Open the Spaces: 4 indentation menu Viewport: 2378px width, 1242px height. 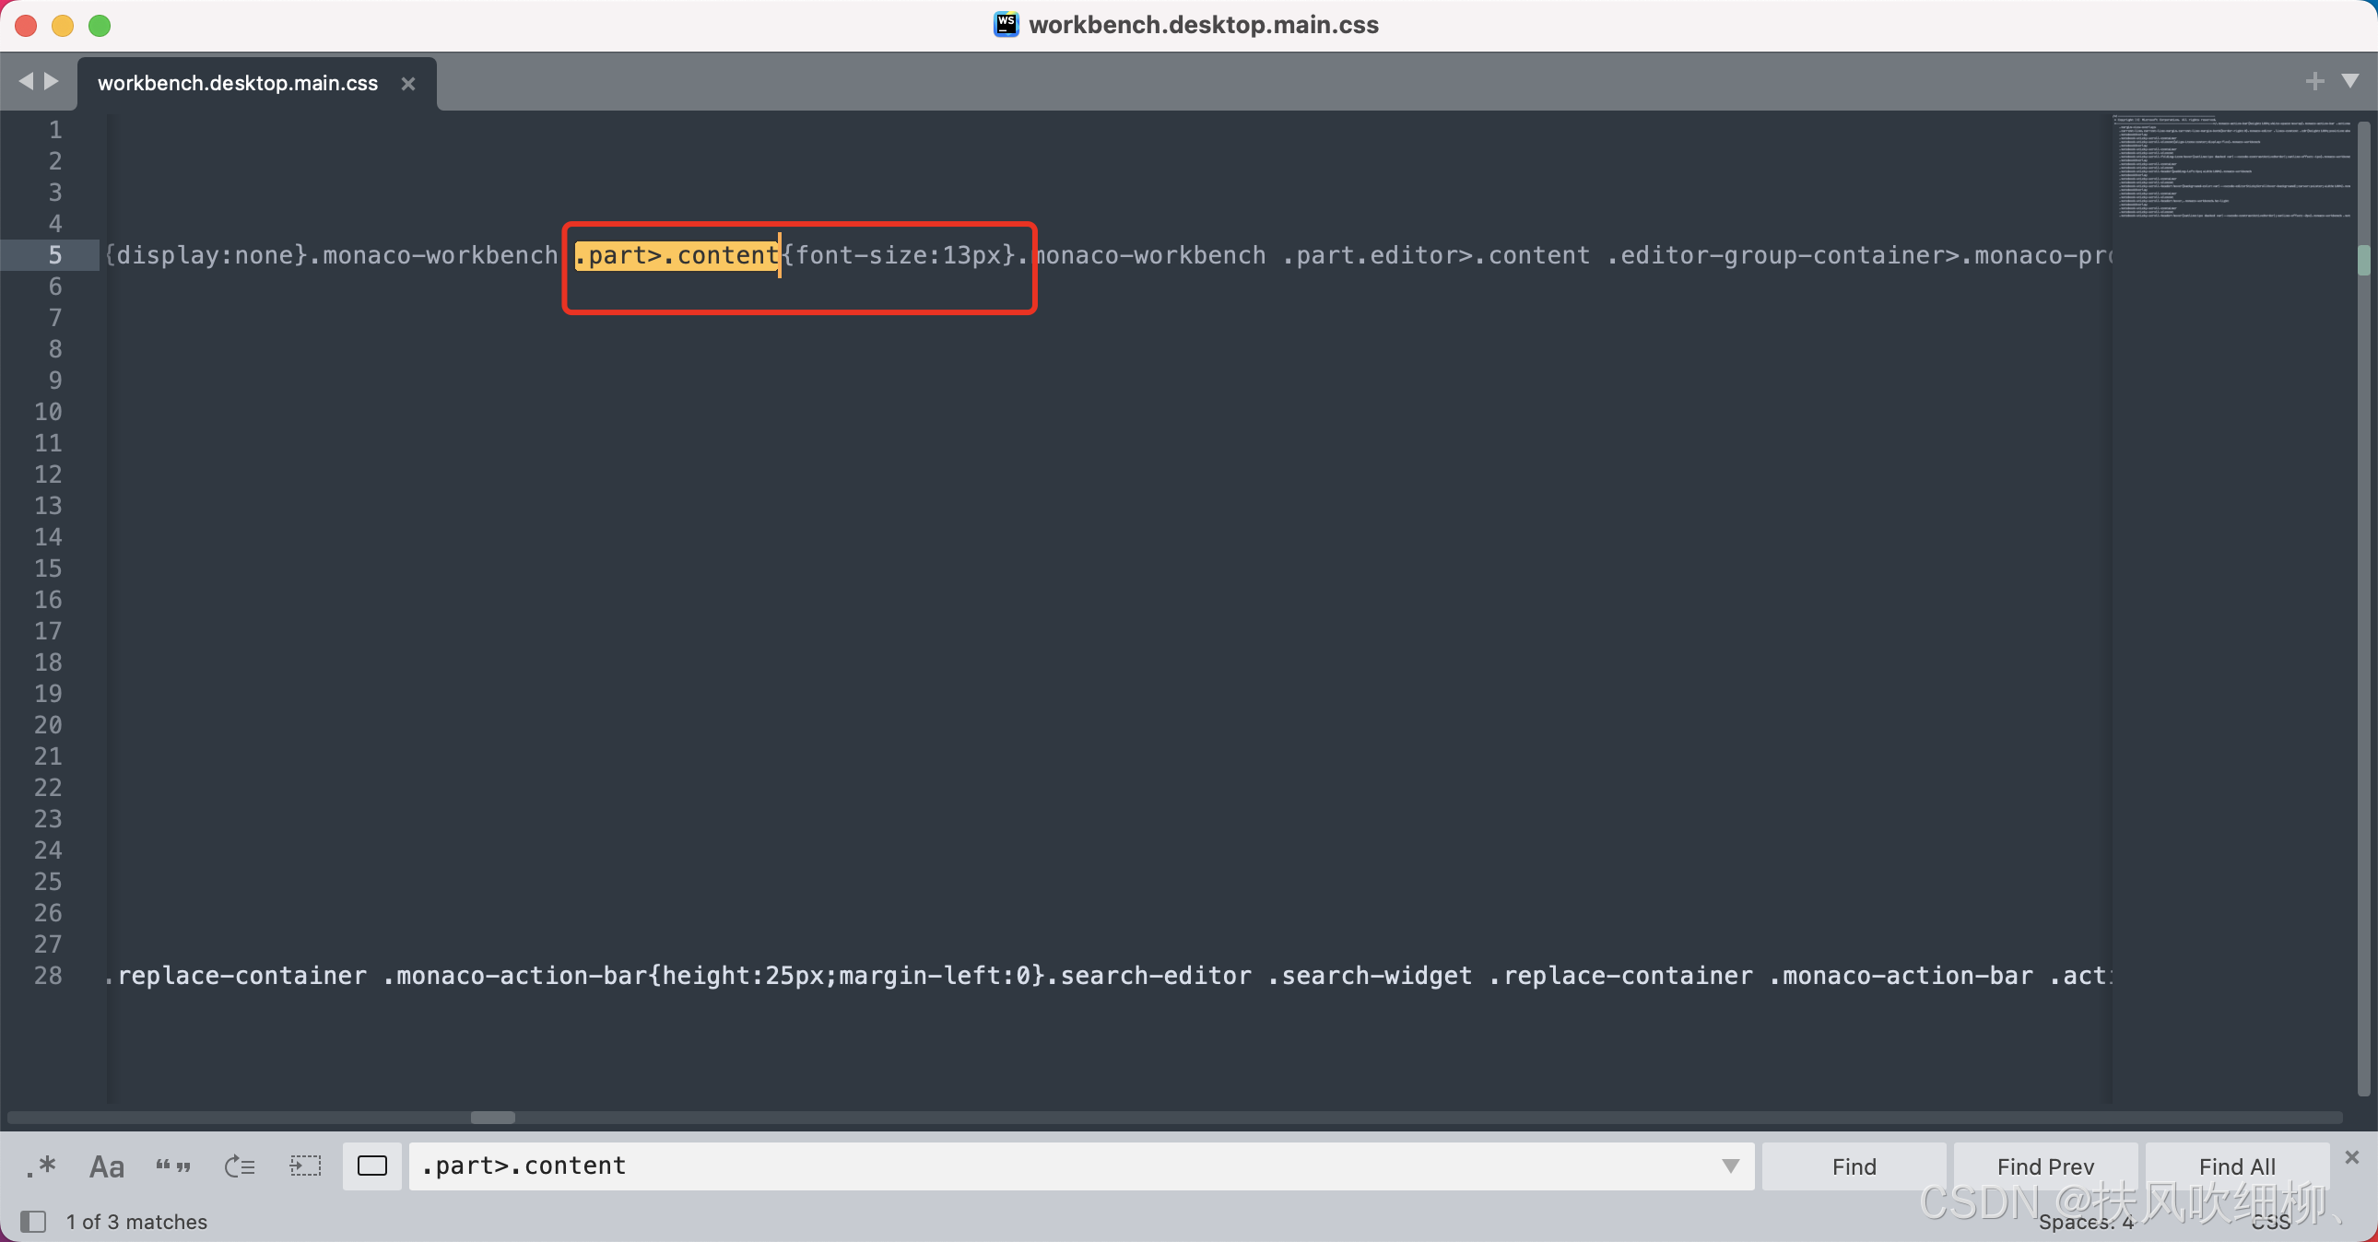click(x=2086, y=1222)
